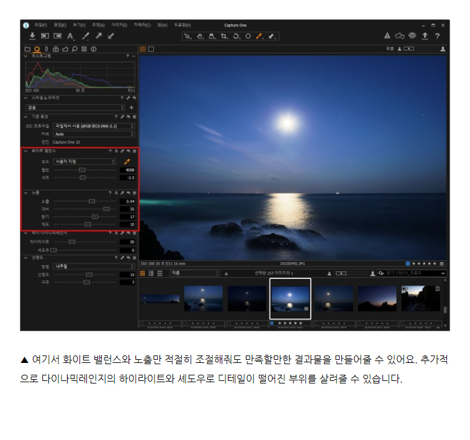Image resolution: width=470 pixels, height=440 pixels.
Task: Click the down-left arrow apply adjustments icon
Action: coord(111,36)
